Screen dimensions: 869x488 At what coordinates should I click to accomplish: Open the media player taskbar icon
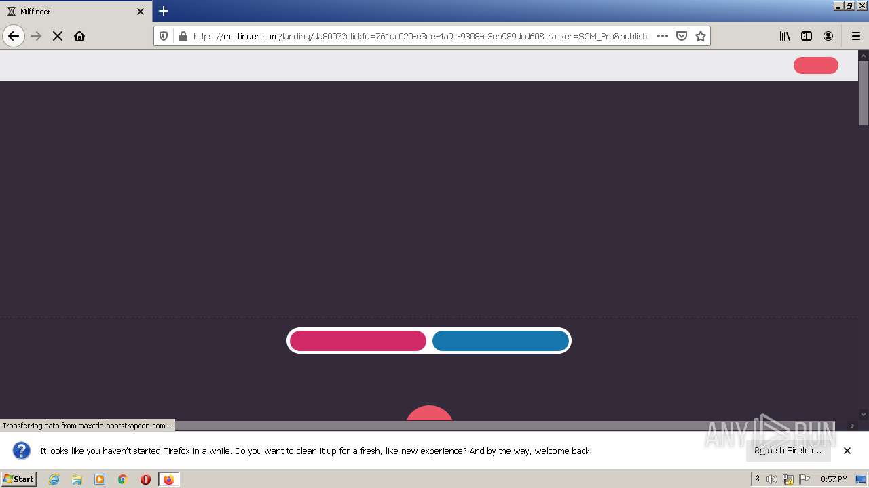click(x=100, y=479)
